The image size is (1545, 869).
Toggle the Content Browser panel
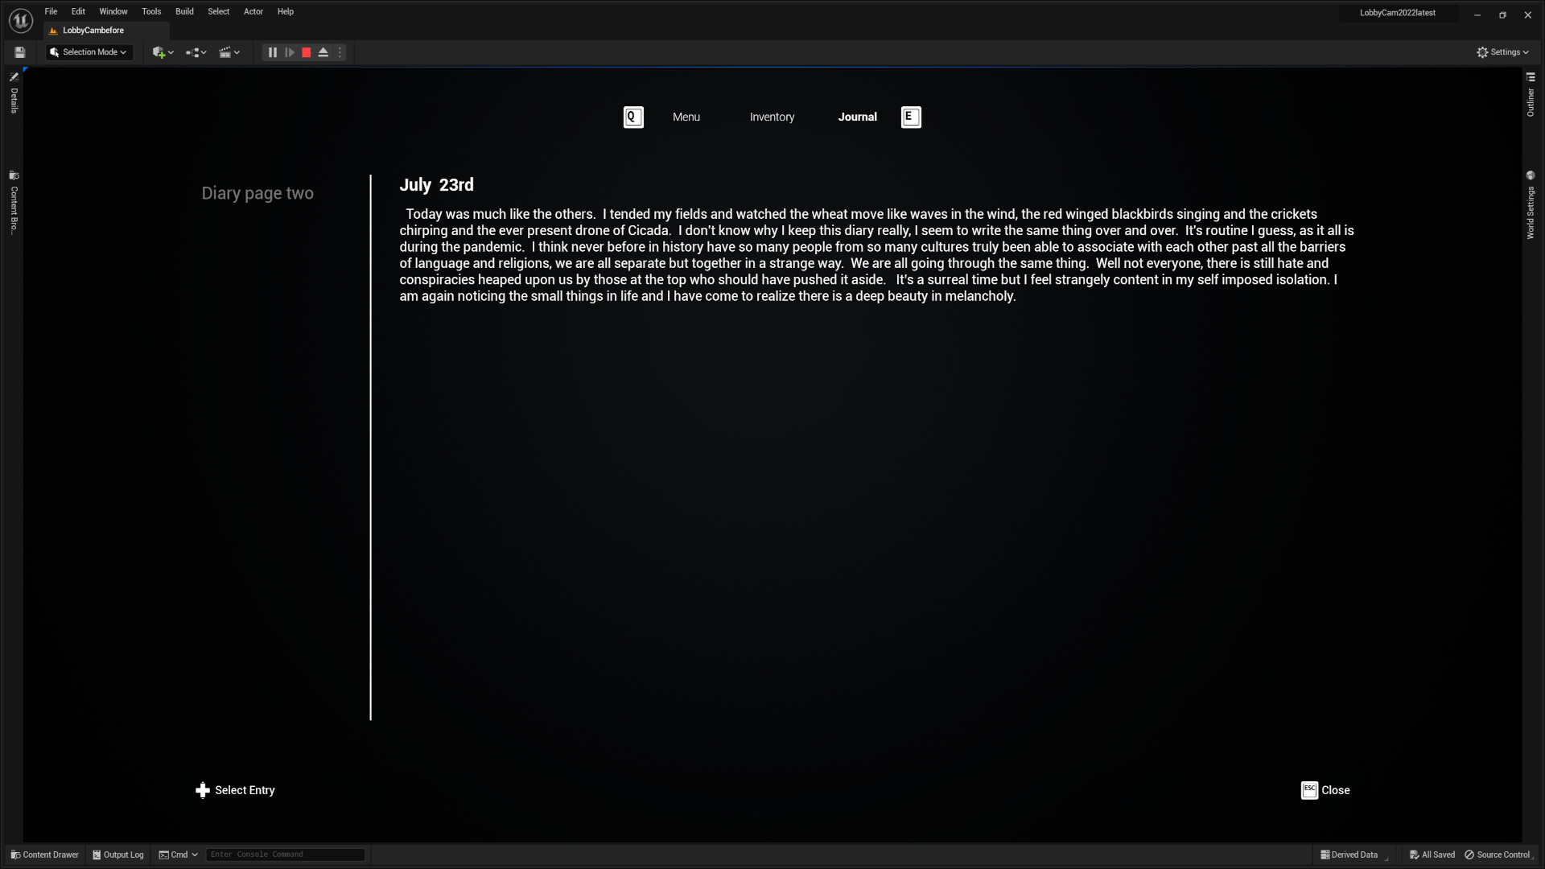click(43, 855)
